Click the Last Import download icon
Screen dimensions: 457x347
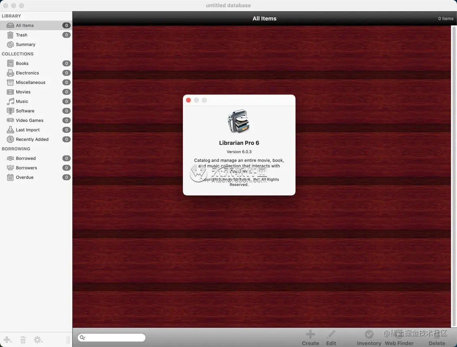pyautogui.click(x=10, y=130)
